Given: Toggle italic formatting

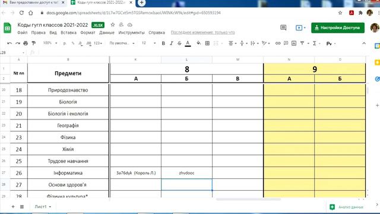Looking at the screenshot, I should point(172,43).
